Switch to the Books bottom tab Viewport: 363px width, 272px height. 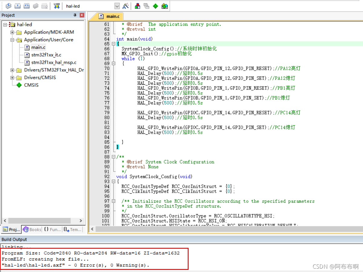point(32,230)
